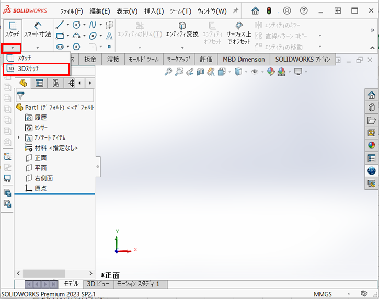Open the ConfigurationManager tab icon

[55, 83]
